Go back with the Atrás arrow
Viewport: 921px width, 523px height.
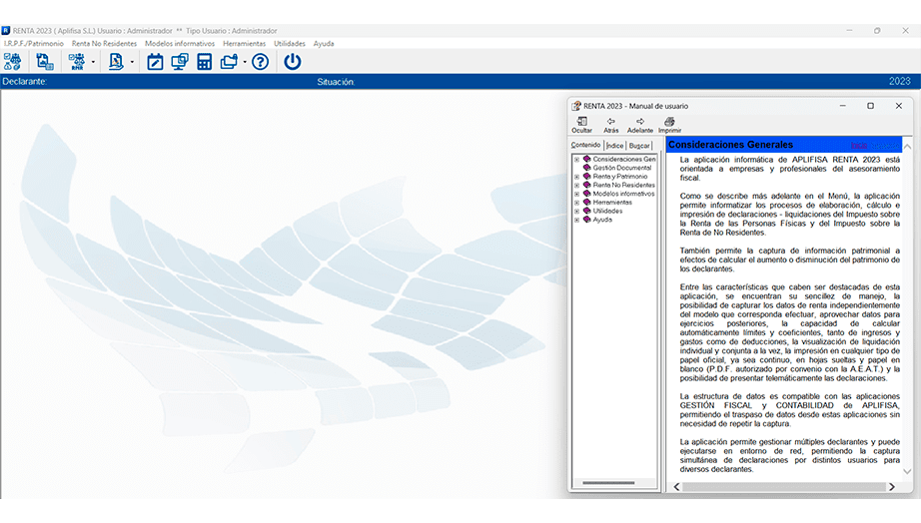pyautogui.click(x=611, y=125)
